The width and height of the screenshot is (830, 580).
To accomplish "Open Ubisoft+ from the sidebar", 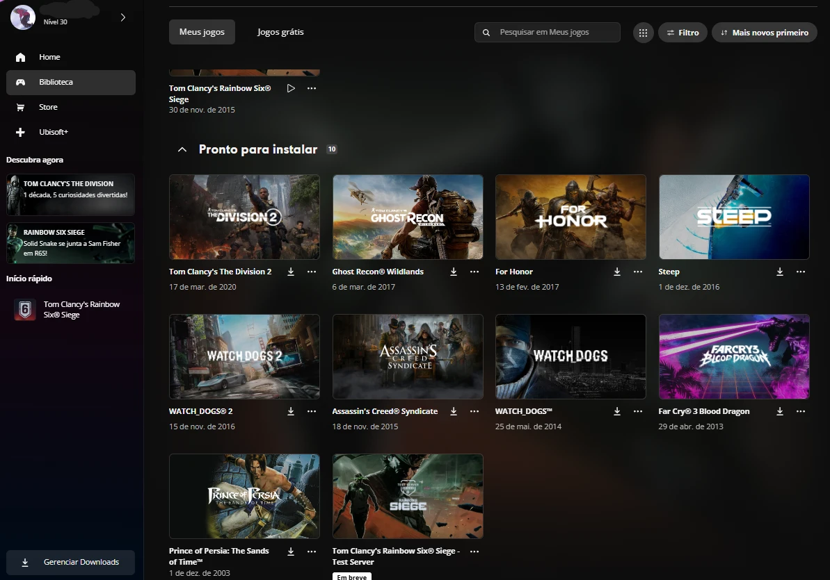I will (52, 132).
